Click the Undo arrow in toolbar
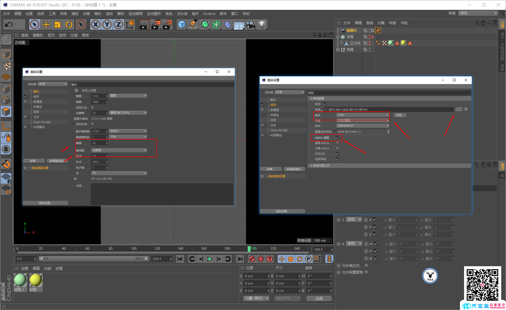The width and height of the screenshot is (506, 310). tap(9, 24)
